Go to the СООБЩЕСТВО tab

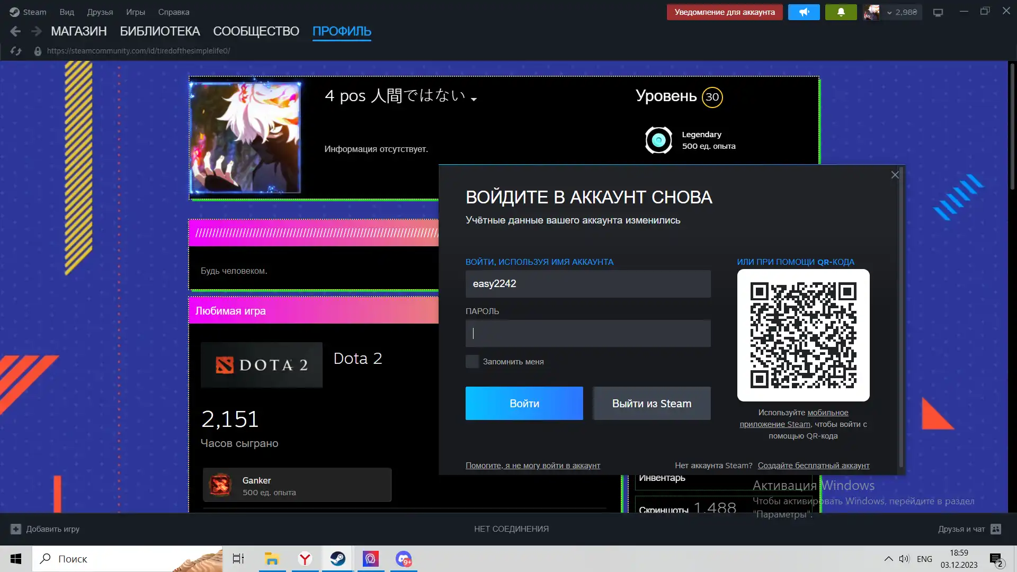pos(256,31)
